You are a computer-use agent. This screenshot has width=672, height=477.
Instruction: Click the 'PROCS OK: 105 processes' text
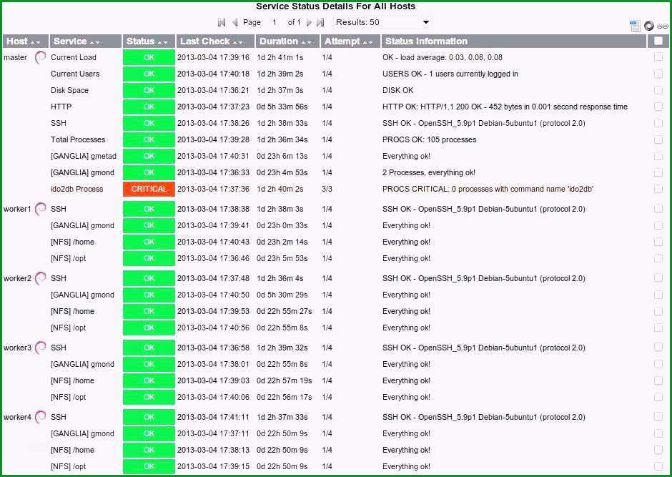[x=429, y=139]
